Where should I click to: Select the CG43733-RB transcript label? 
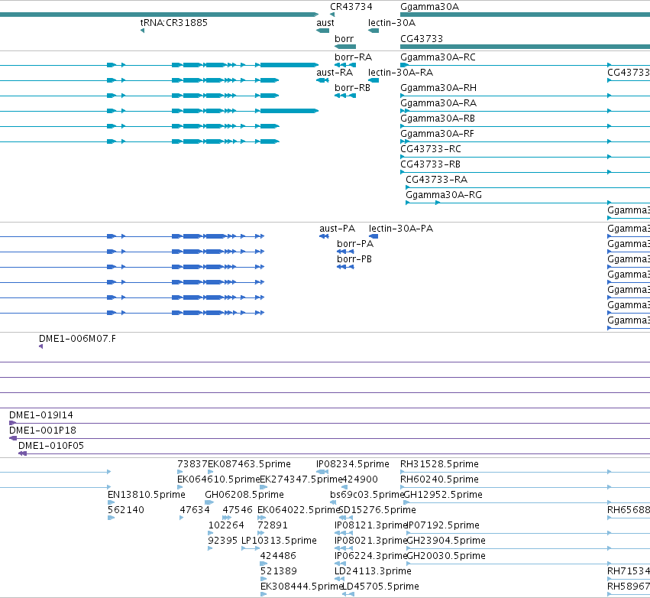[430, 164]
